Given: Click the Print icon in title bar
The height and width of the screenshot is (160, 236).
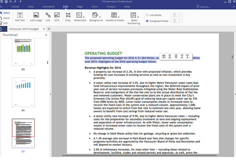Looking at the screenshot, I should [x=6, y=1].
